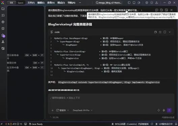This screenshot has width=178, height=126.
Task: Send the message with purple arrow button
Action: pos(169,110)
